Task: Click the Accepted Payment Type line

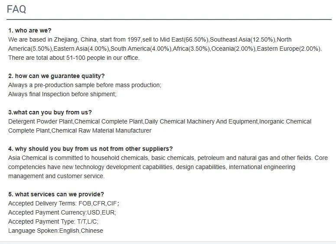Action: (x=53, y=221)
